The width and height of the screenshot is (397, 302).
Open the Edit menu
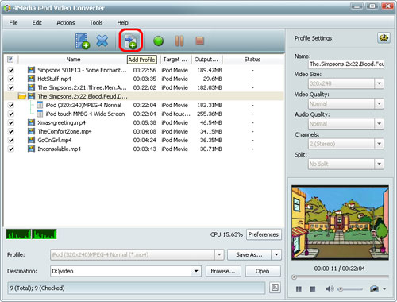(37, 22)
